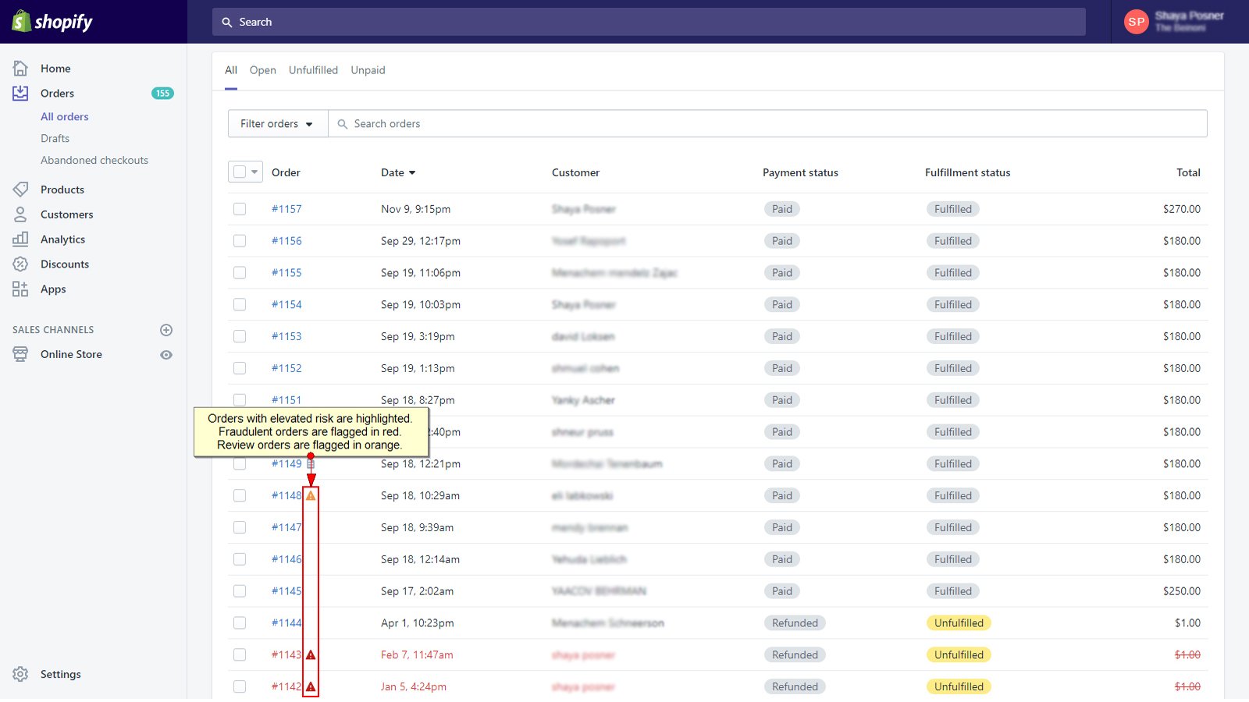
Task: Open Settings gear in sidebar
Action: [x=20, y=674]
